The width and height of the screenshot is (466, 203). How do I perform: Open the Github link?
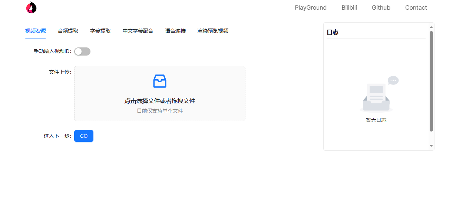[x=381, y=7]
